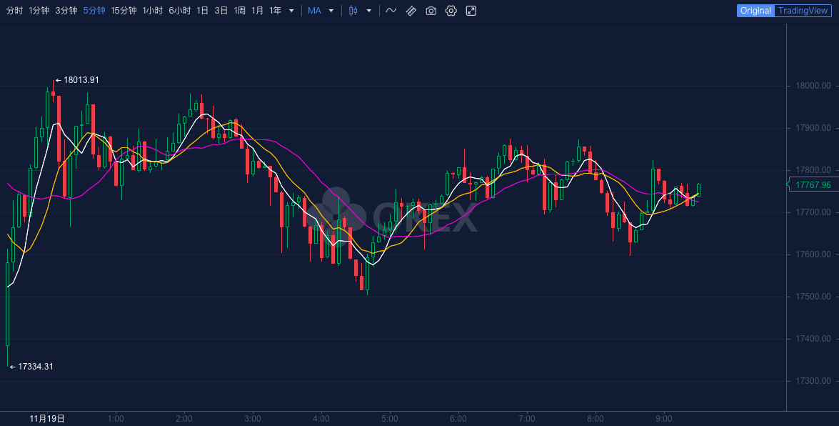Click the 9:00 time axis label
Image resolution: width=839 pixels, height=426 pixels.
(663, 419)
